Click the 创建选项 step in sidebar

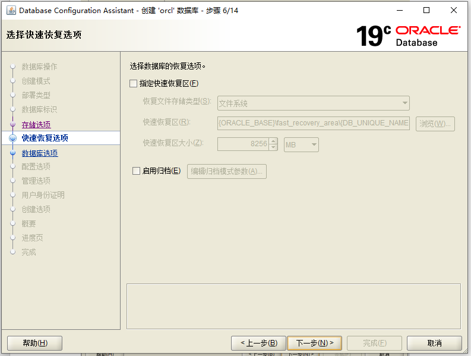point(36,209)
